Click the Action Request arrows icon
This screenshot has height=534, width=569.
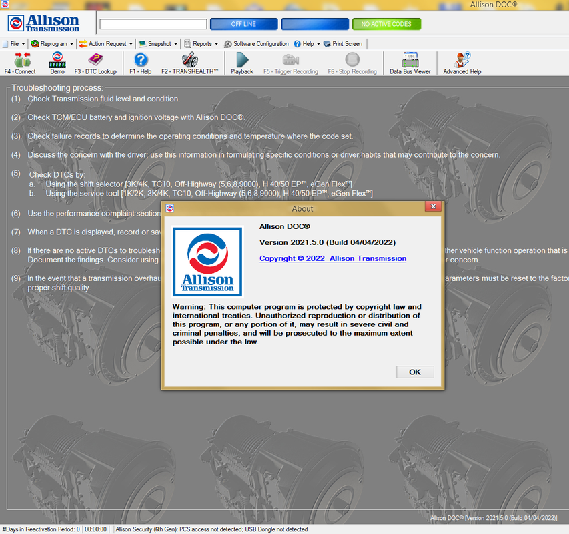83,44
